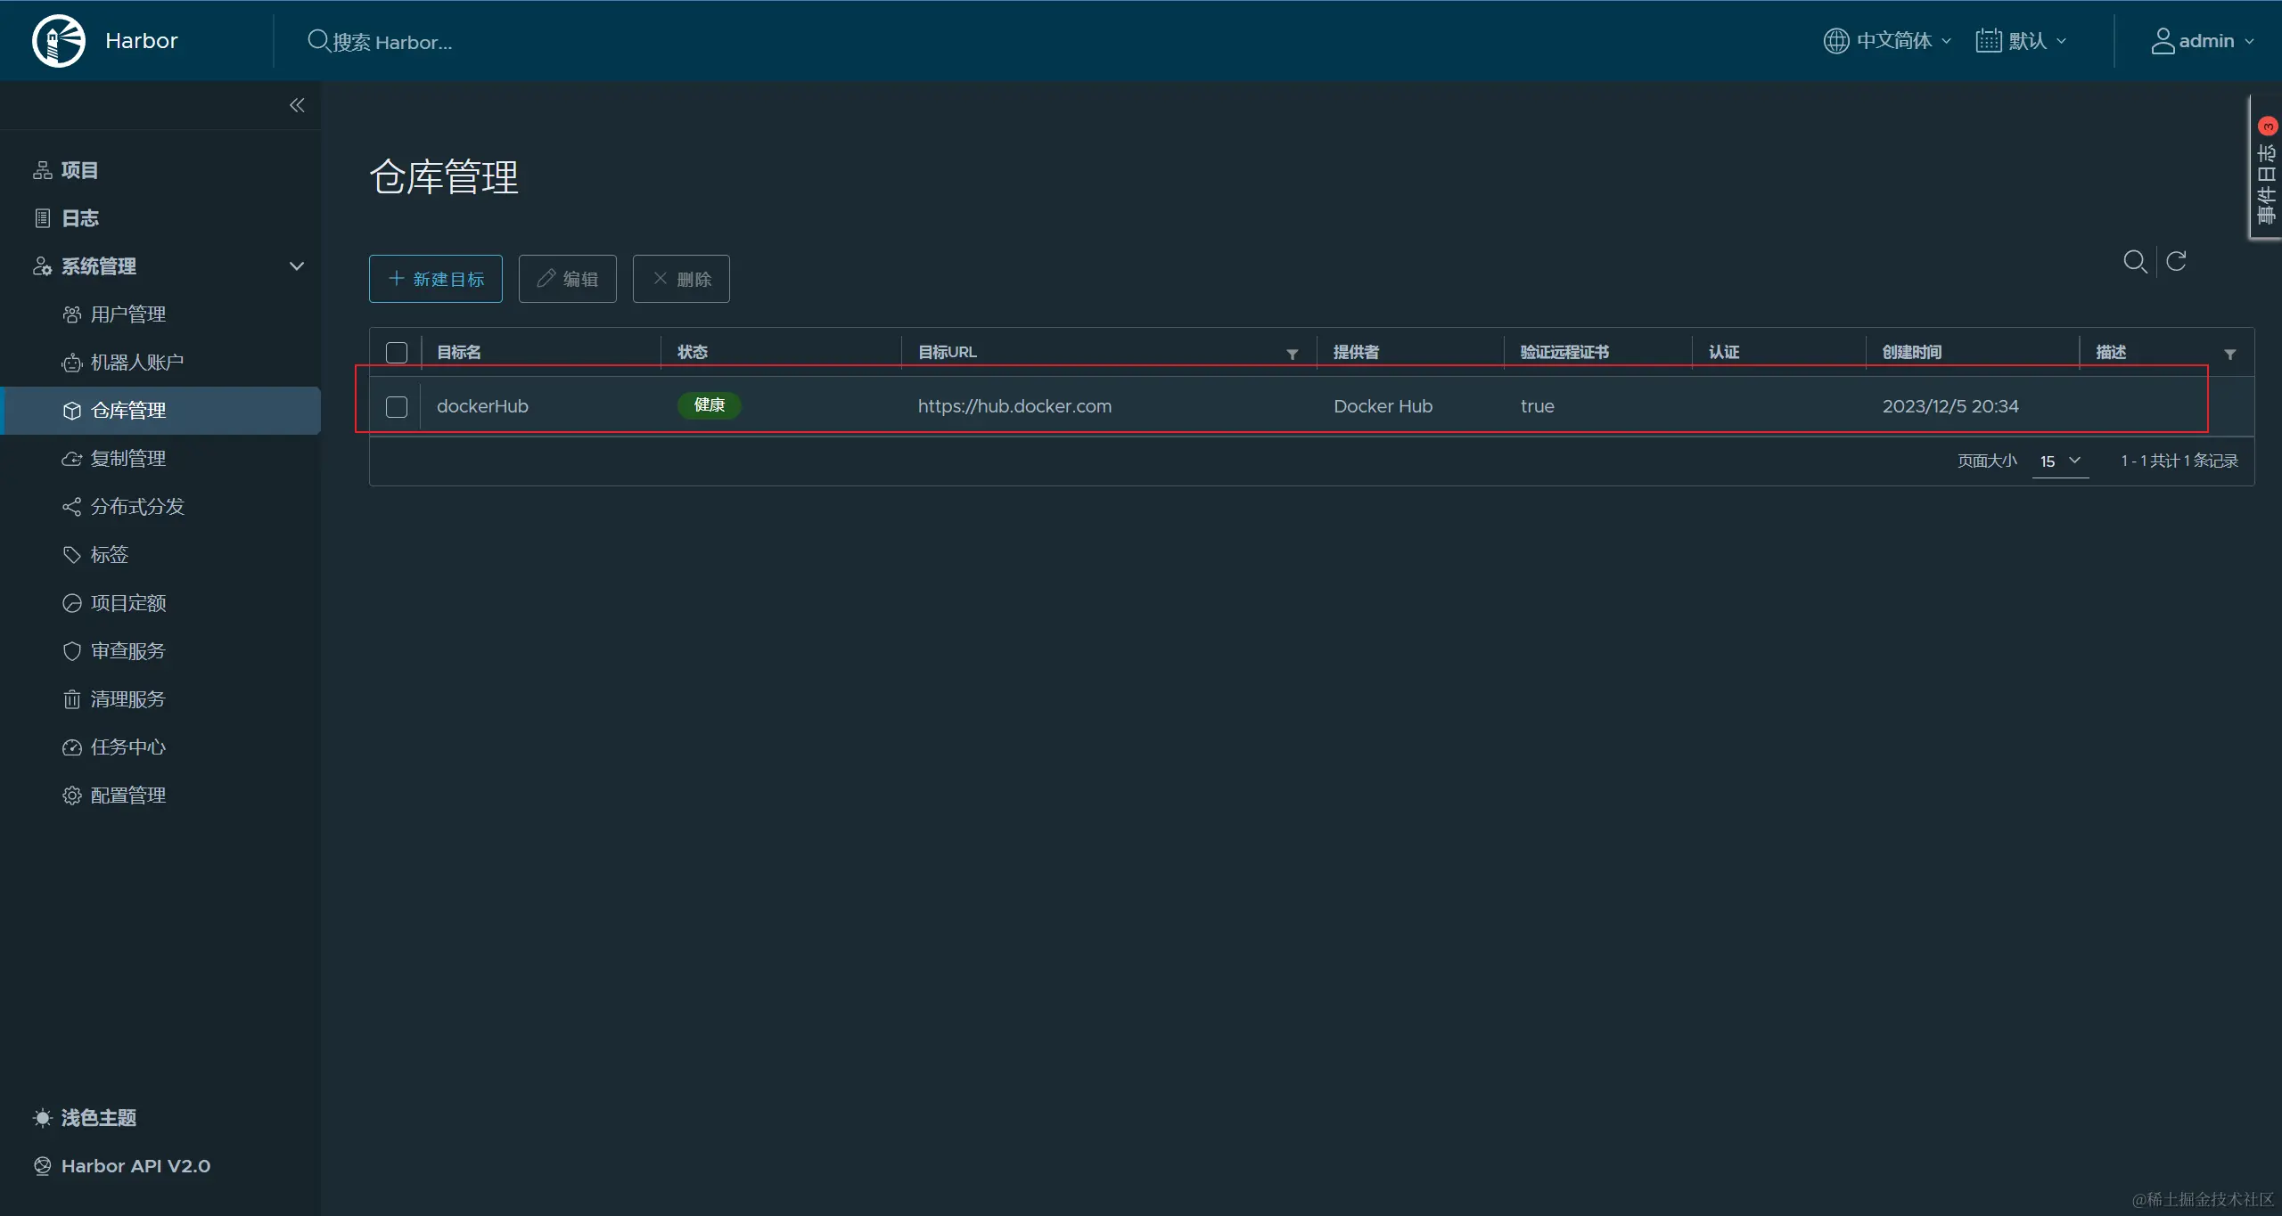Open the Harbor API V2.0 link
The image size is (2282, 1216).
pyautogui.click(x=135, y=1165)
